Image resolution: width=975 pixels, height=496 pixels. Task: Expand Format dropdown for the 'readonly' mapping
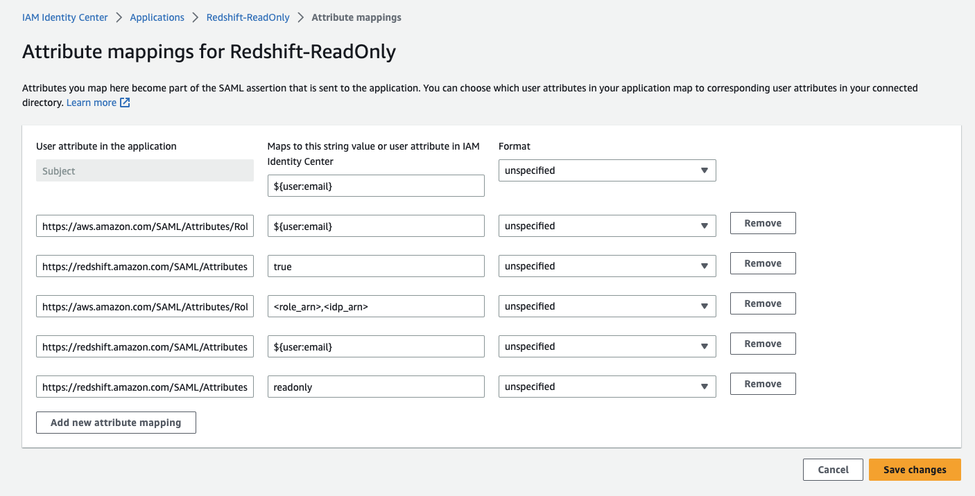[607, 387]
